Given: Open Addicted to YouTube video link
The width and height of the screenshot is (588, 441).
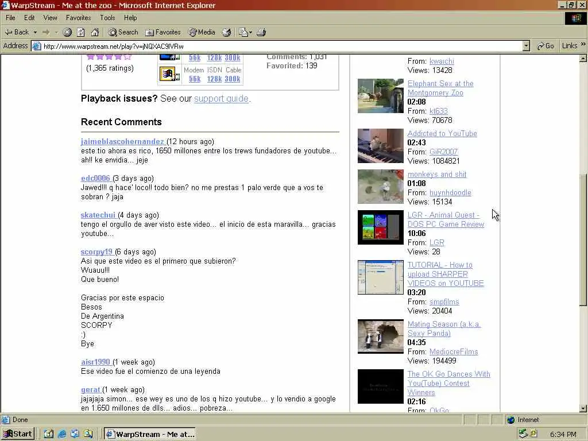Looking at the screenshot, I should [x=442, y=133].
